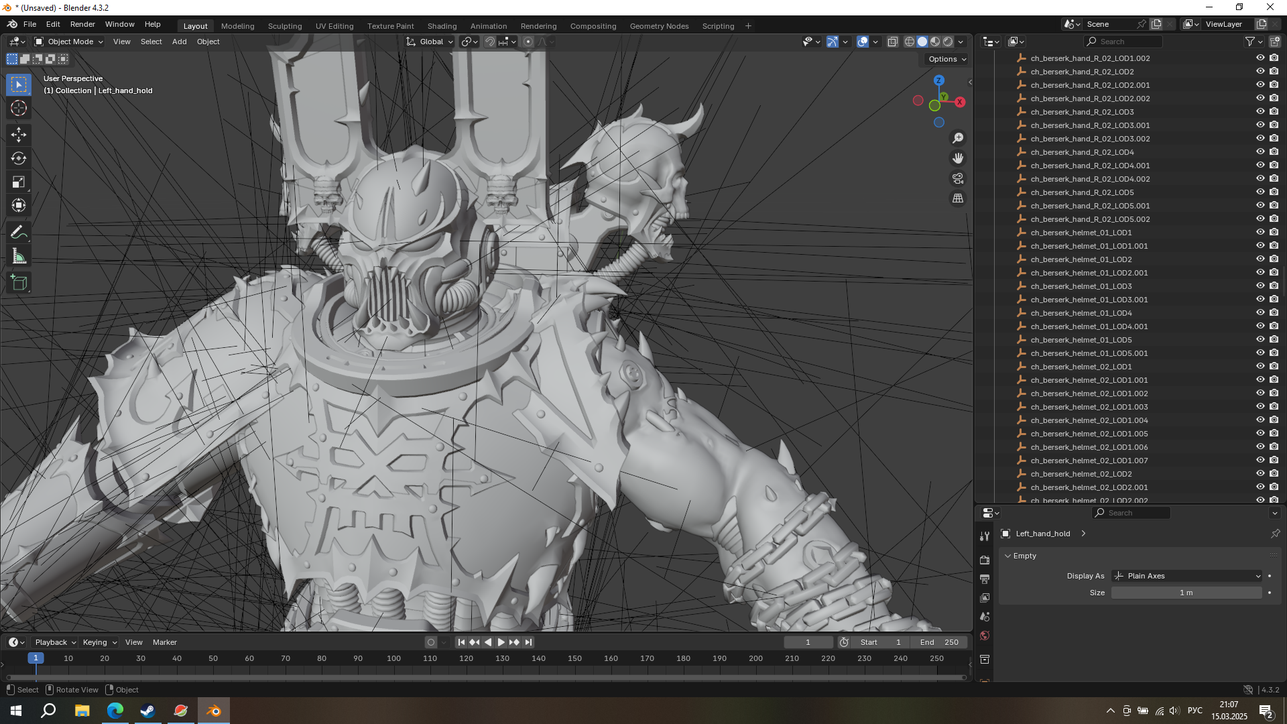Select solid viewport shading mode
This screenshot has width=1287, height=724.
coord(922,42)
